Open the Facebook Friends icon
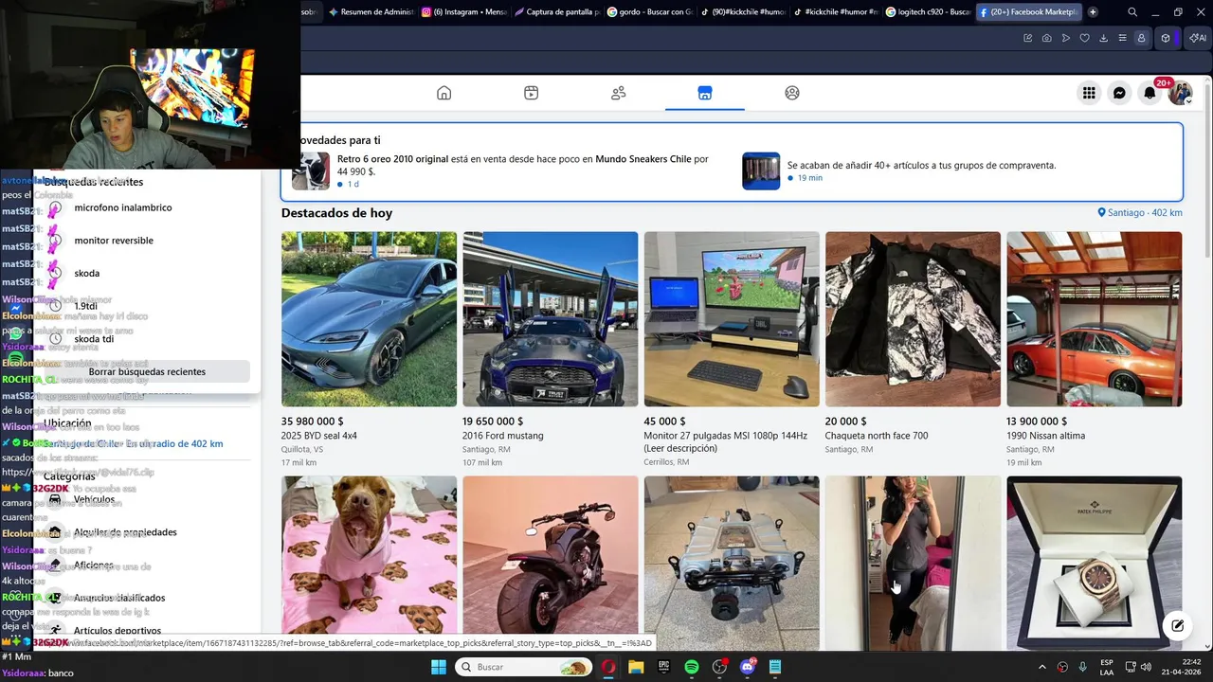 pos(618,93)
